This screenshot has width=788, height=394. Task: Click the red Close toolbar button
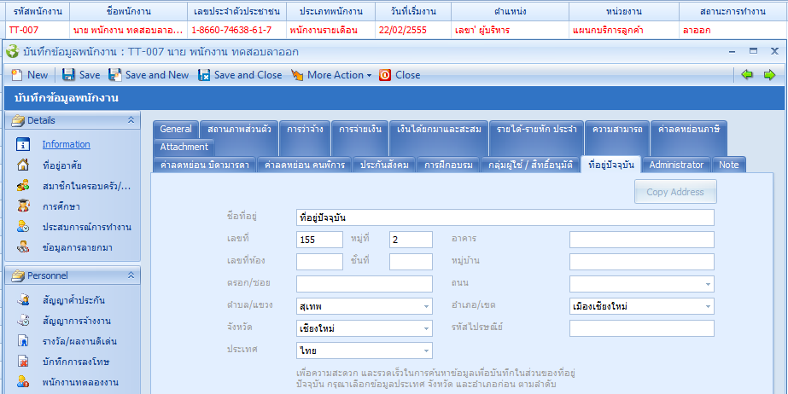[x=400, y=75]
